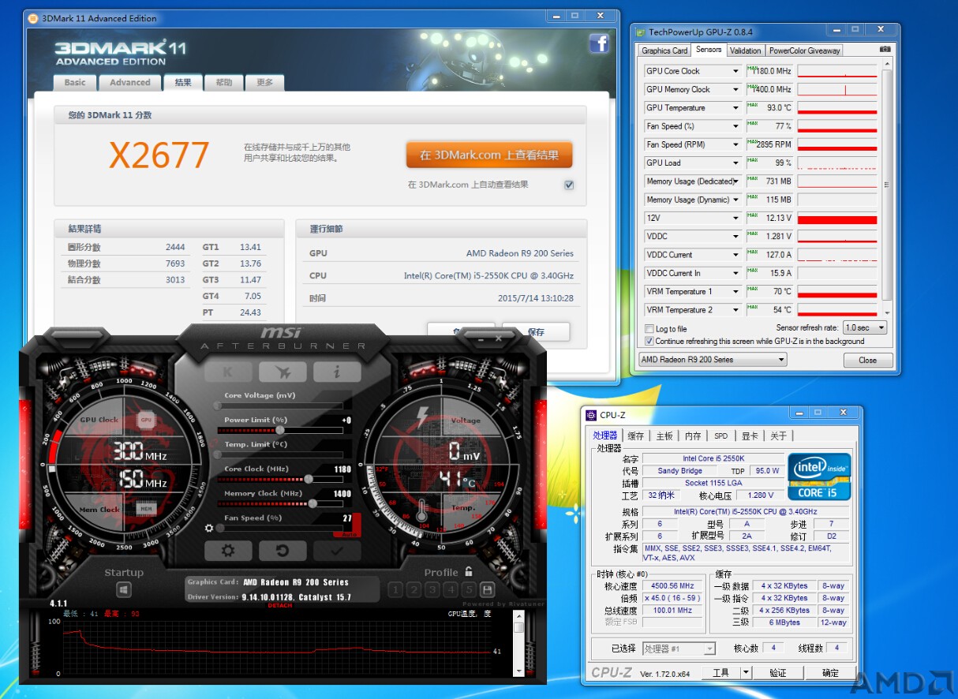
Task: Open the VDDC Current sensor dropdown
Action: click(x=735, y=255)
